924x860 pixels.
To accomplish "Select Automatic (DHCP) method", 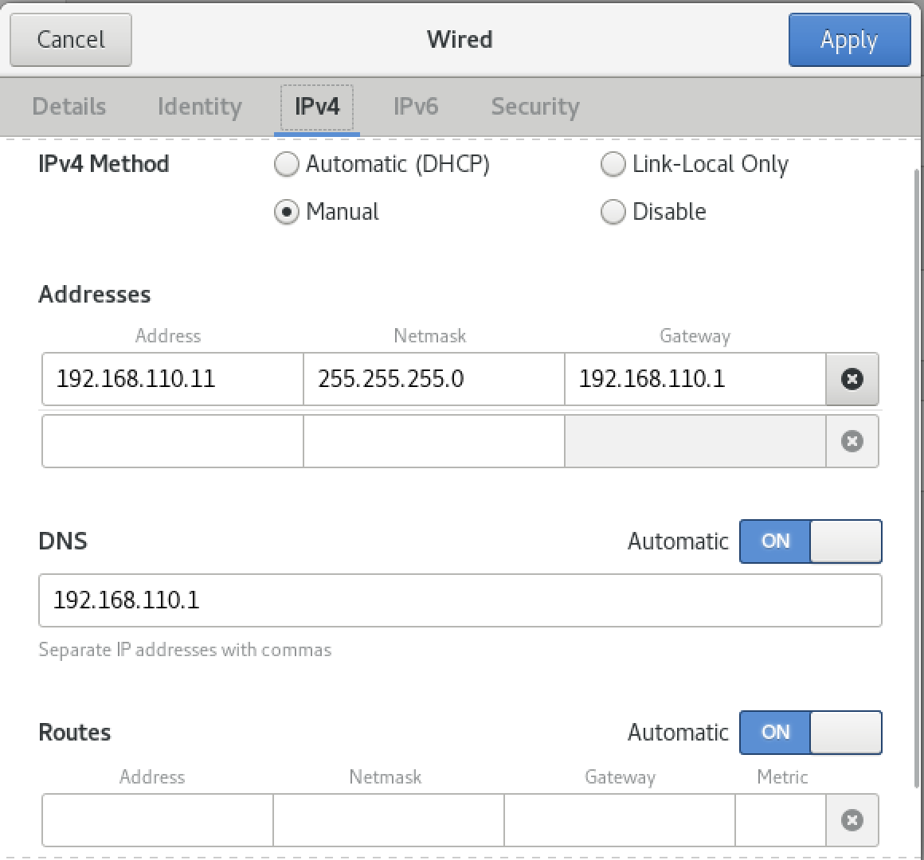I will pyautogui.click(x=382, y=164).
